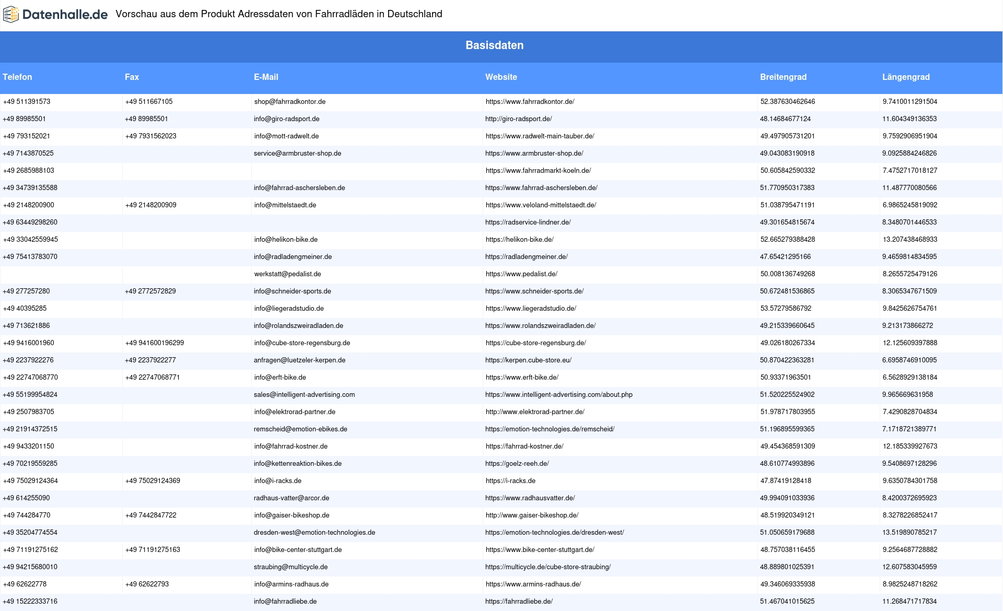The image size is (1003, 611).
Task: Select email info@fahrrad-aschersleben.de
Action: [299, 188]
